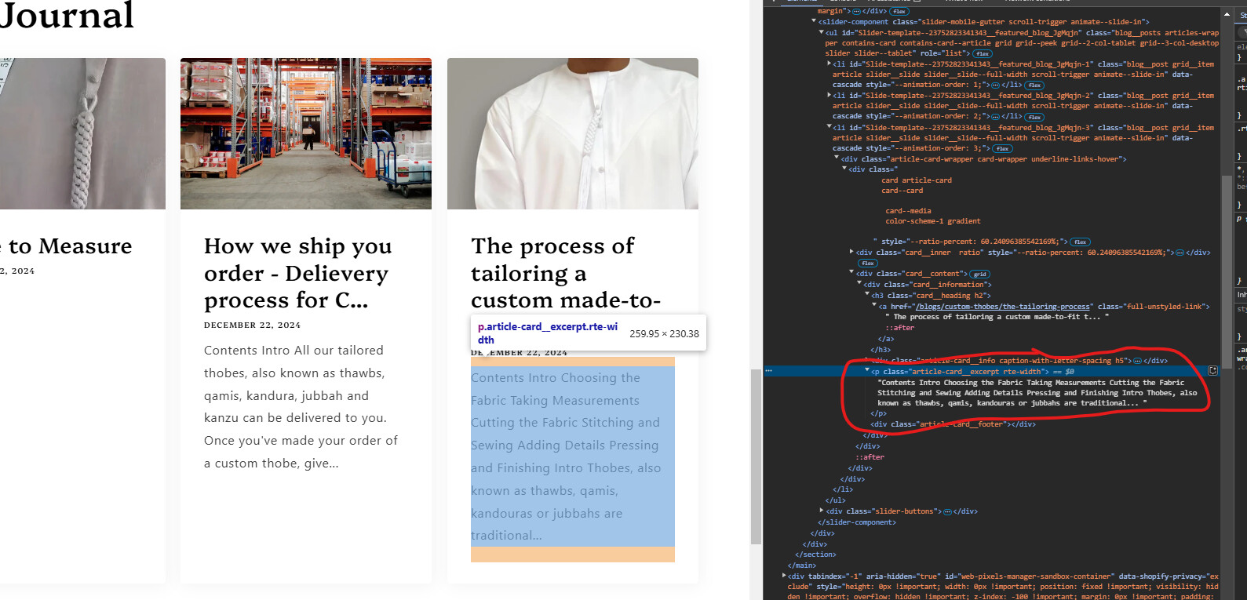Expand ellipsis on margin div line

coord(856,12)
